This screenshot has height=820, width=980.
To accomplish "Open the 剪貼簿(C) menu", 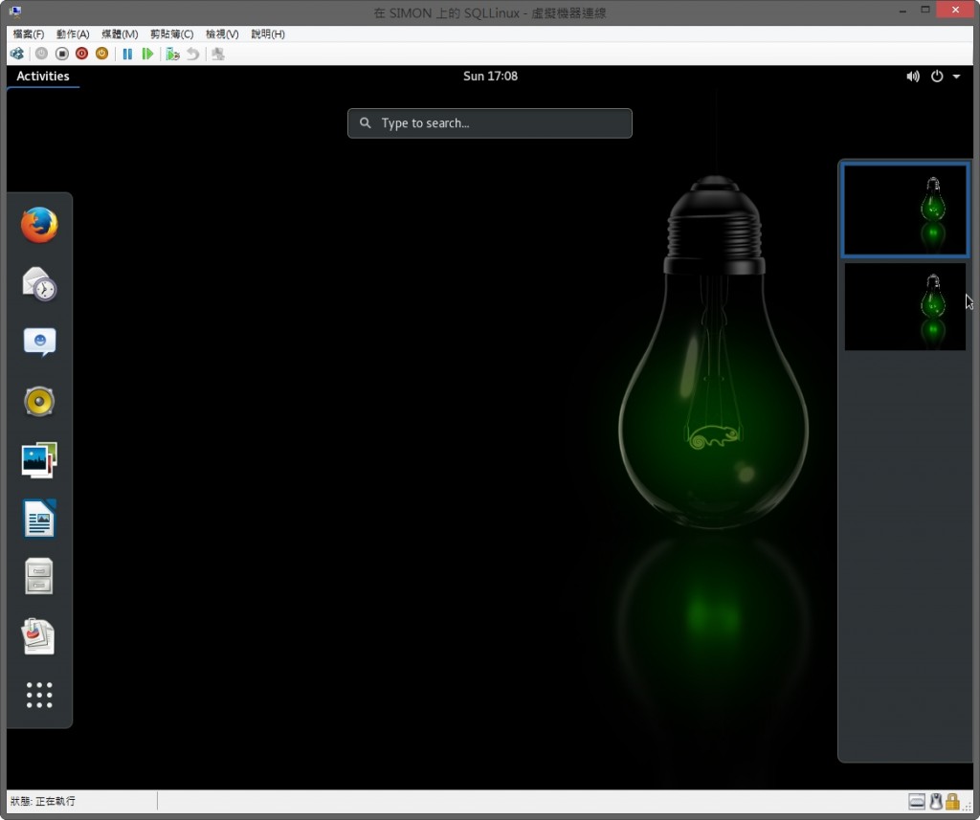I will [x=171, y=33].
